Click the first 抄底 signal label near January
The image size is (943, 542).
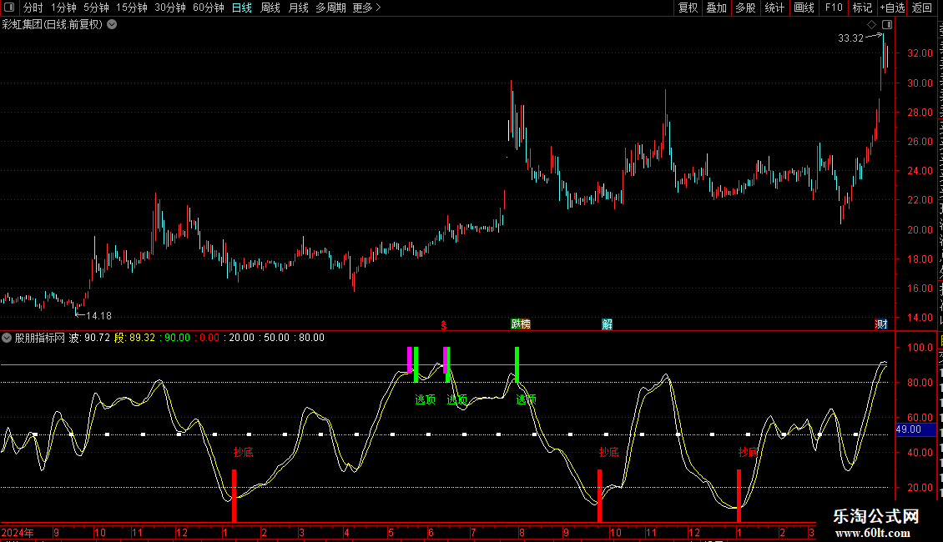pyautogui.click(x=244, y=453)
